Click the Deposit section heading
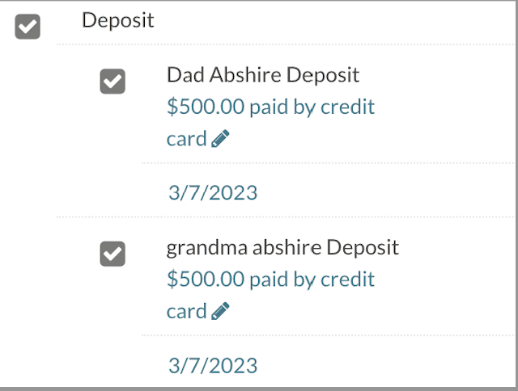This screenshot has height=391, width=518. (x=118, y=20)
